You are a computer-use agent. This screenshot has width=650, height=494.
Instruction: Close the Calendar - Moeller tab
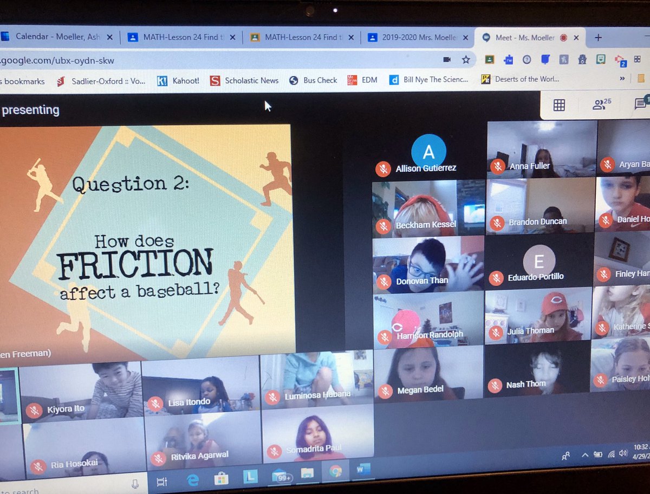(110, 37)
